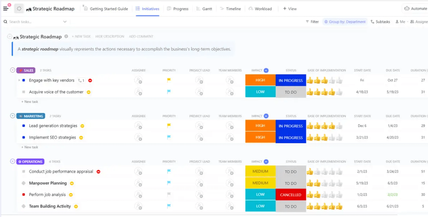Click yellow tag icon on Acquire voice of the customer

tap(89, 92)
